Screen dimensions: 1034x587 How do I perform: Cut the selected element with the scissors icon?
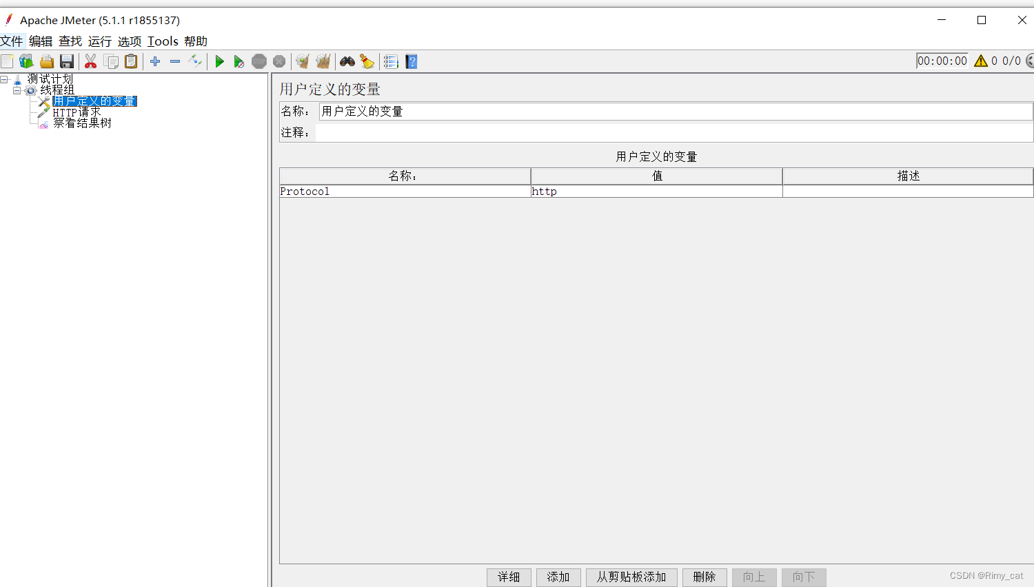90,61
